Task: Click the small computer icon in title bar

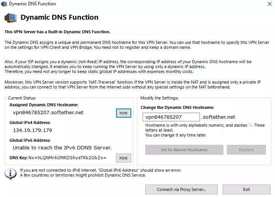Action: click(x=4, y=4)
